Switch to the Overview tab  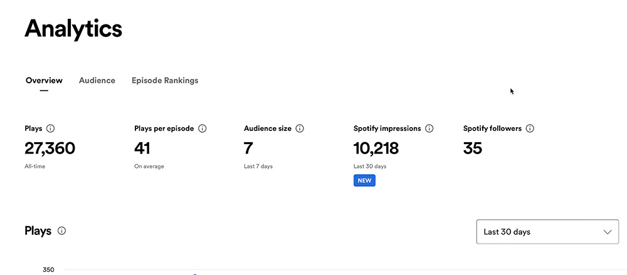pos(44,80)
